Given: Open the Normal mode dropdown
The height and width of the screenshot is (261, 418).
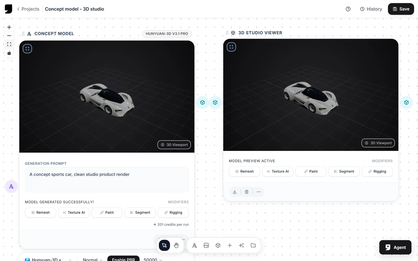Looking at the screenshot, I should point(92,259).
